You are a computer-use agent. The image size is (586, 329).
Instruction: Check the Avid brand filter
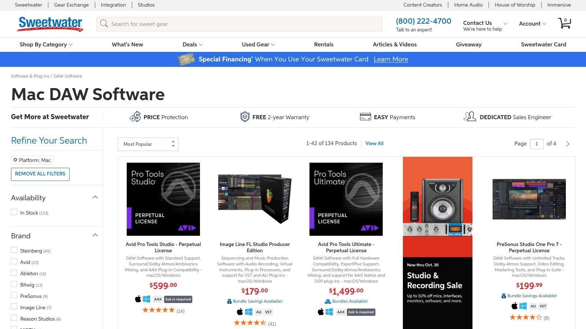click(14, 261)
